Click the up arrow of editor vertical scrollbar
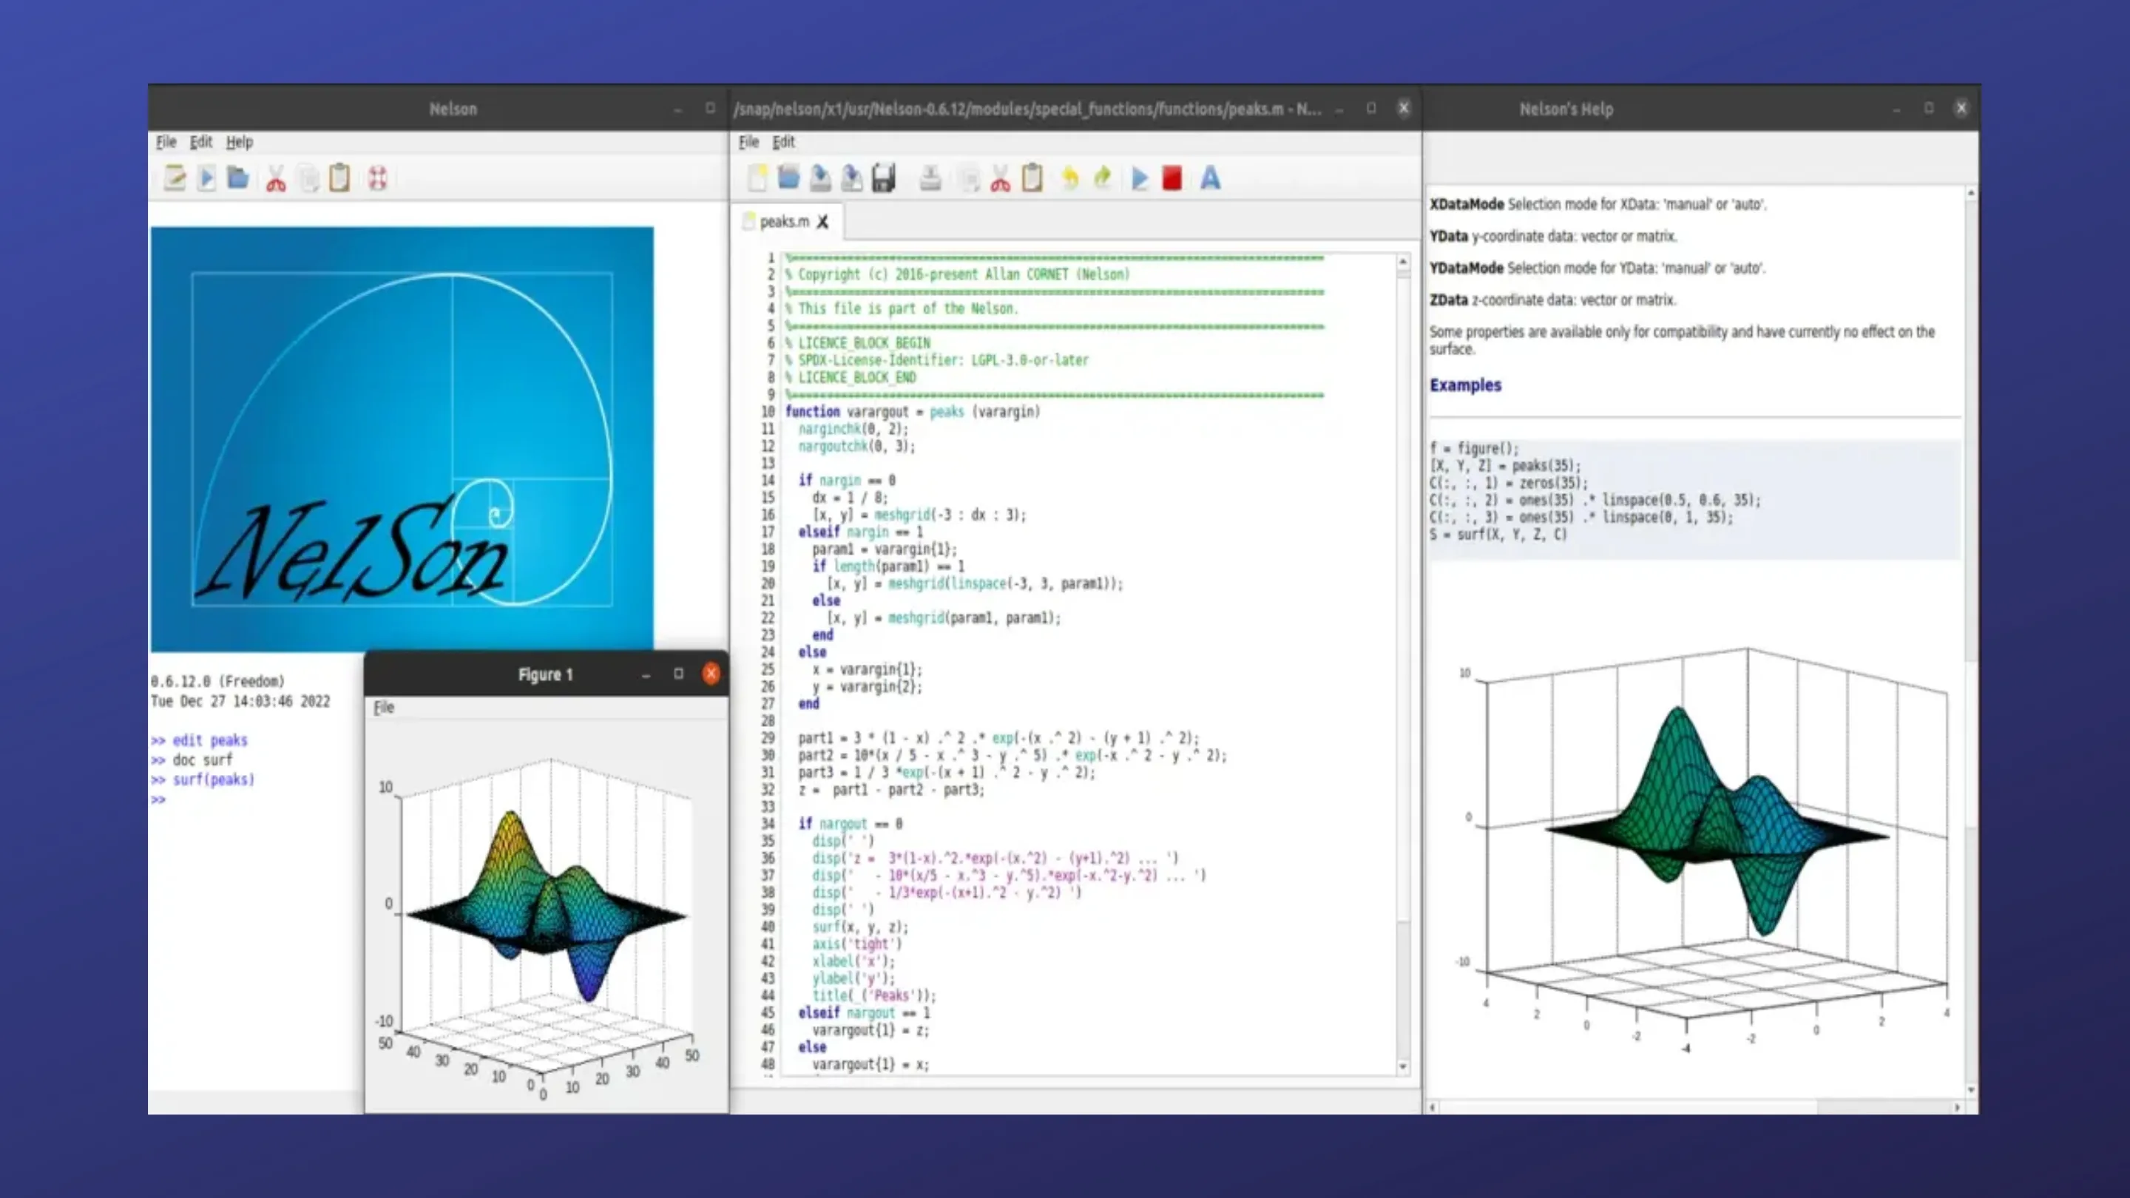Viewport: 2130px width, 1198px height. [x=1403, y=262]
